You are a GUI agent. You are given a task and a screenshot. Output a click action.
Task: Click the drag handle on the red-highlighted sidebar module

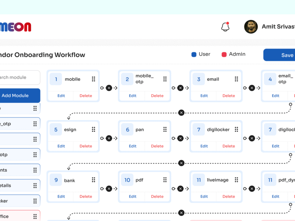(35, 215)
